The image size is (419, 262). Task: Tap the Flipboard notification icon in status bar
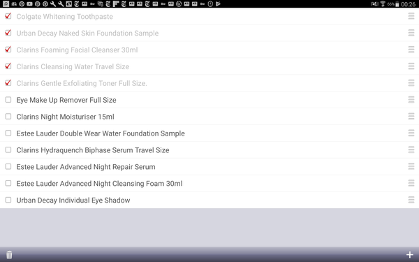(x=116, y=3)
